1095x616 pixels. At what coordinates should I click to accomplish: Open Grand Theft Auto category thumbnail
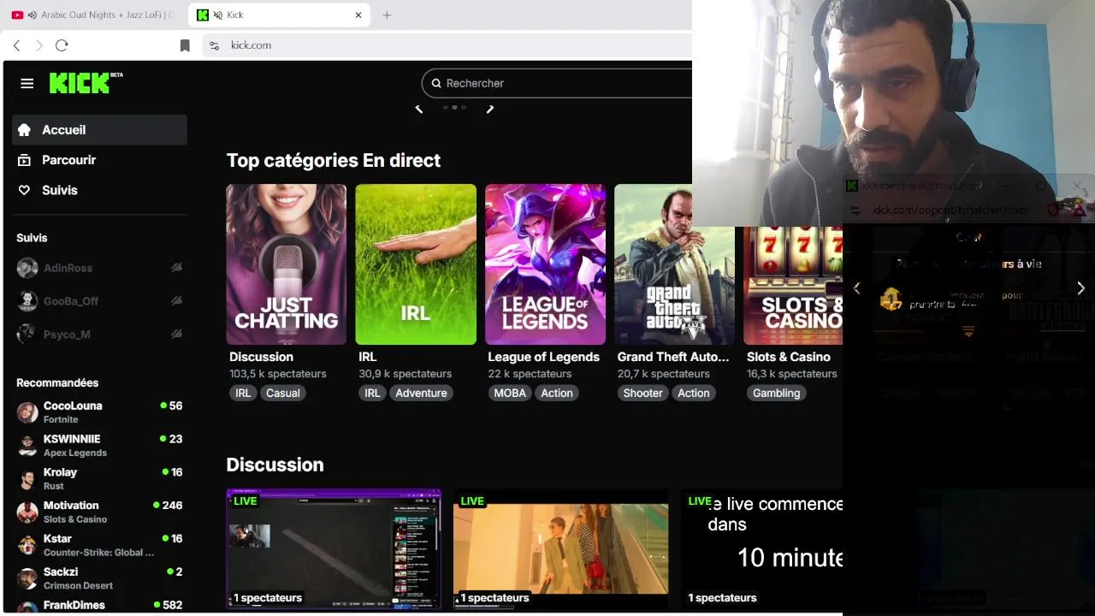click(674, 264)
